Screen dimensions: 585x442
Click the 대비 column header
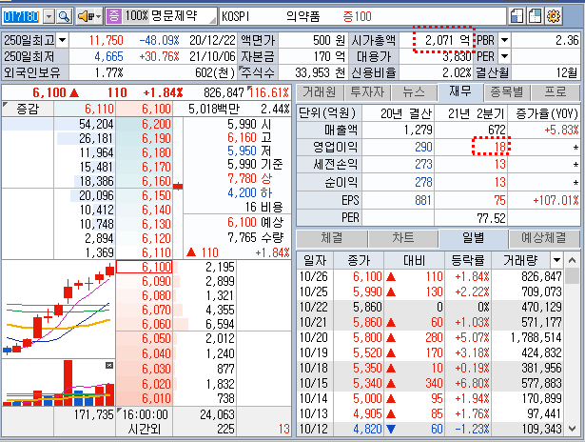(x=414, y=260)
